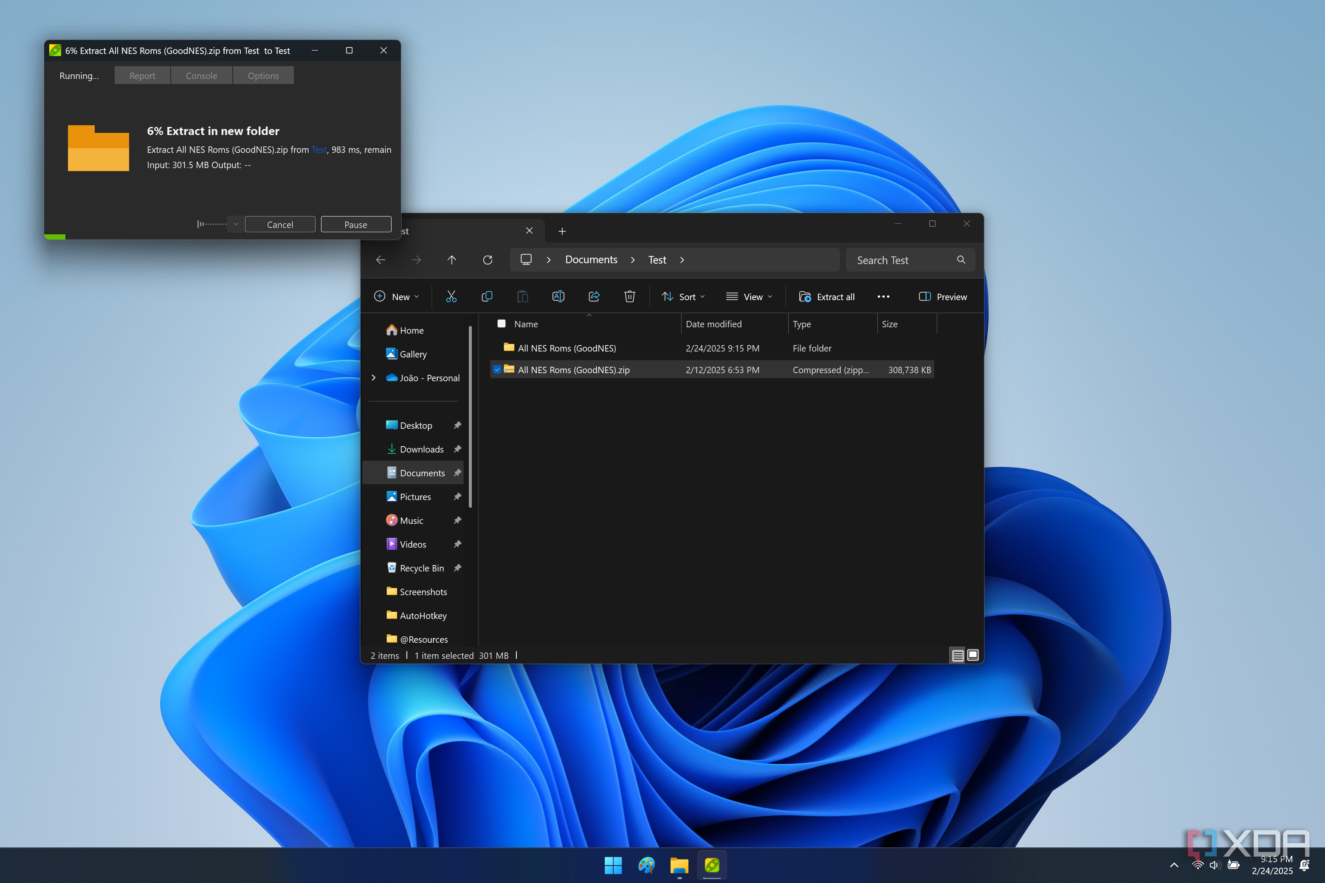Cancel the extraction in PeaZip
This screenshot has height=883, width=1325.
click(x=280, y=224)
